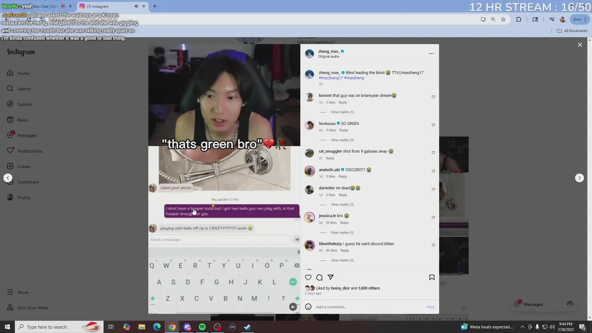Mute the Instagram tab audio icon

click(x=136, y=6)
